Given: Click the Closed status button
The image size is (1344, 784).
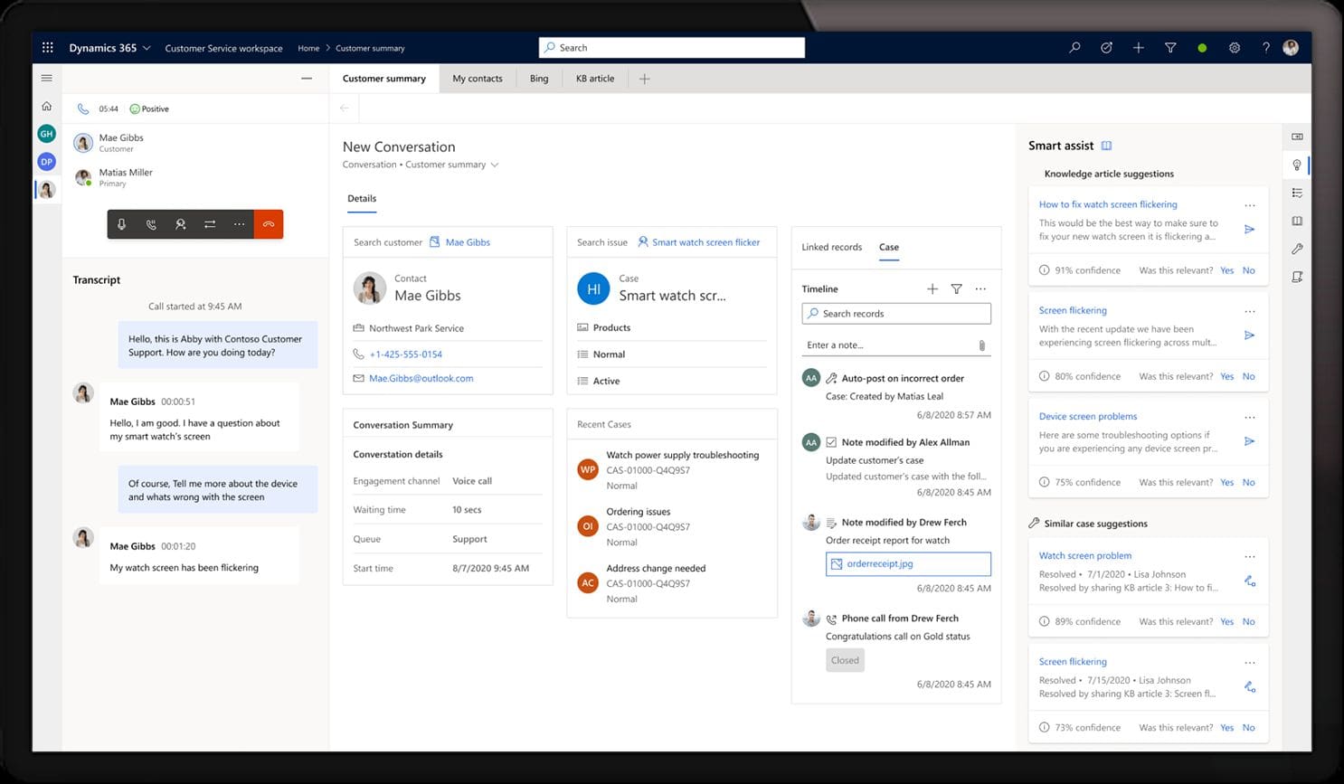Looking at the screenshot, I should pos(845,660).
